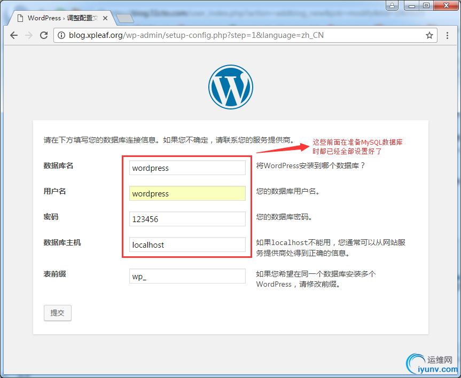Maximize the browser window
The image size is (461, 378).
coord(426,5)
